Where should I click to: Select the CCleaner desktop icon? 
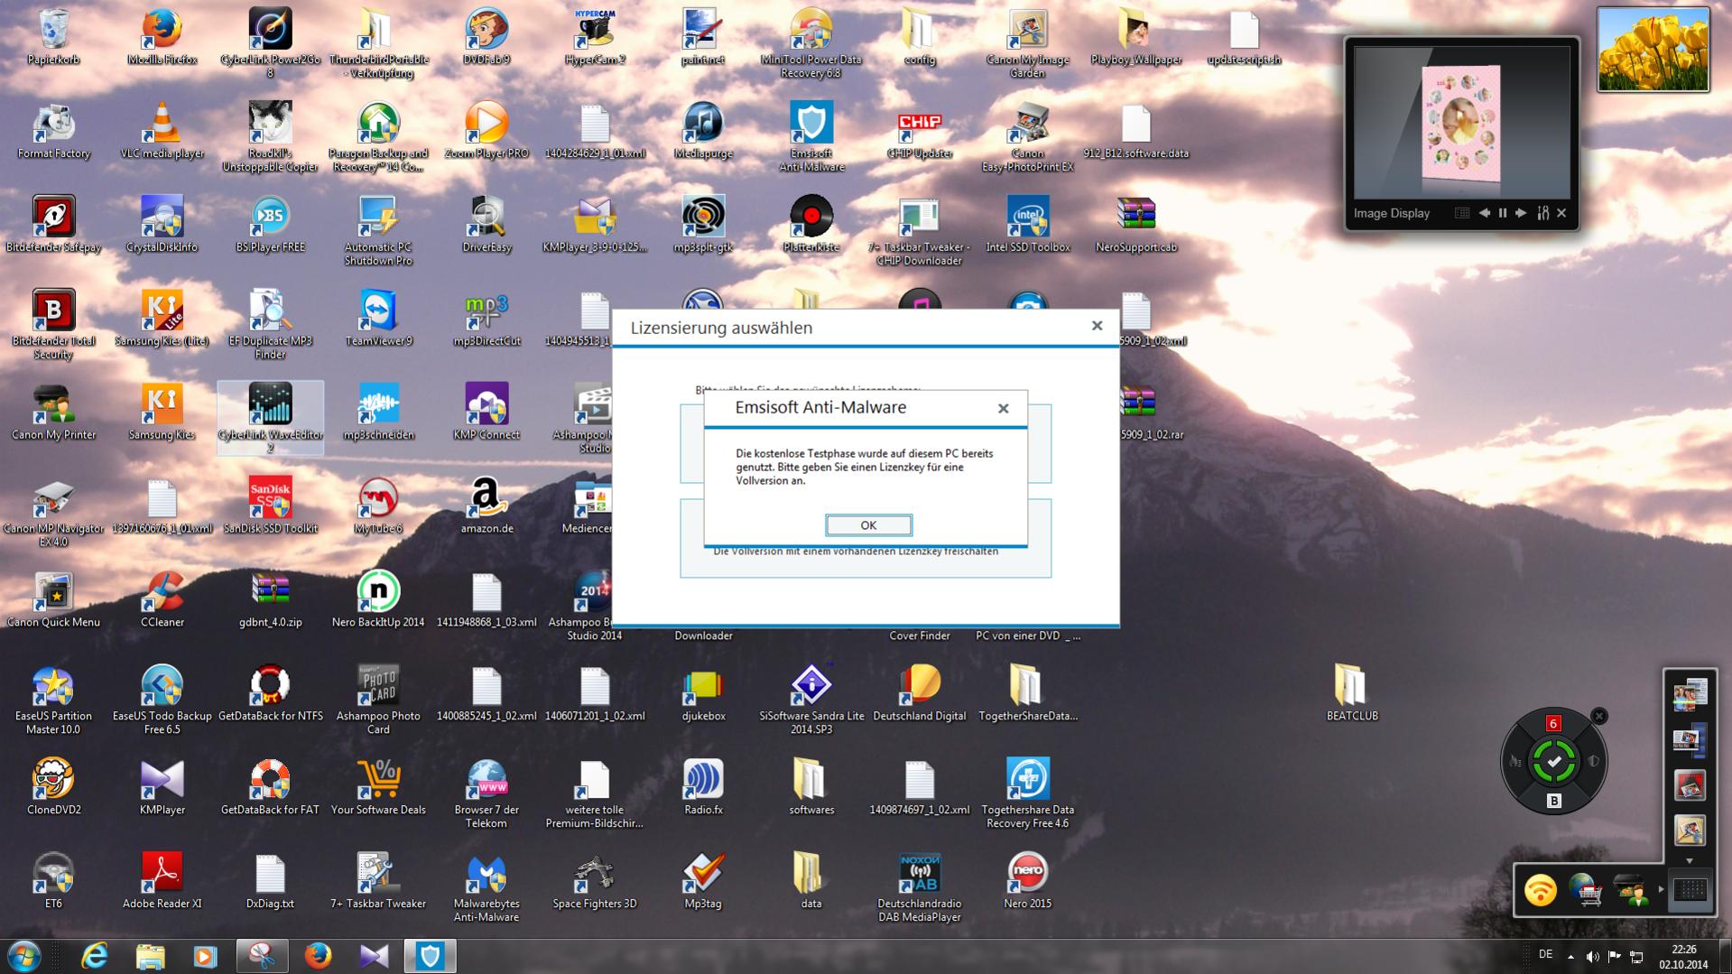point(162,600)
